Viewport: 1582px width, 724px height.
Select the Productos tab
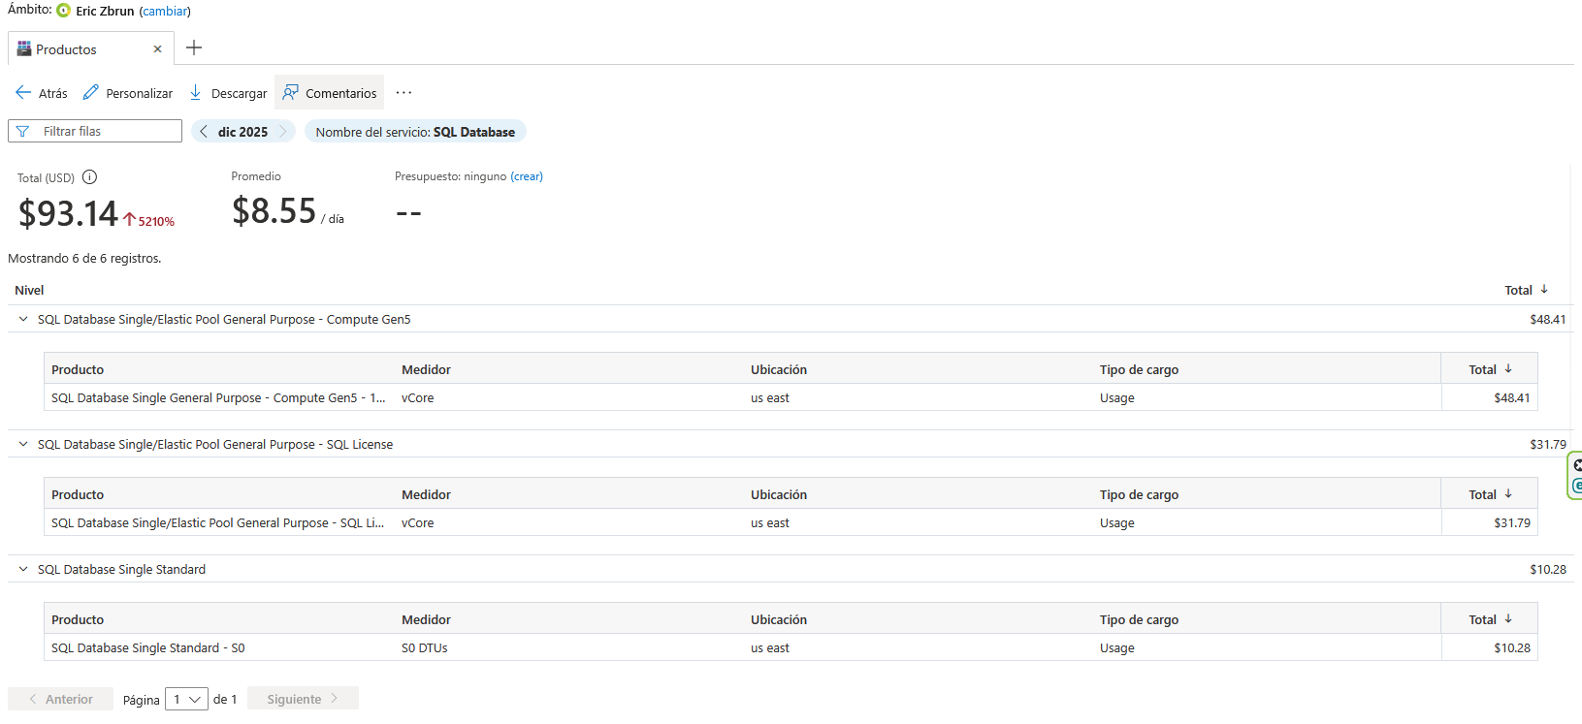(x=66, y=49)
